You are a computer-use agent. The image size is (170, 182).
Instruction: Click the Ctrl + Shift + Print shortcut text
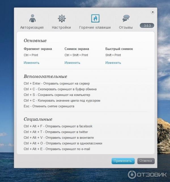pyautogui.click(x=76, y=55)
